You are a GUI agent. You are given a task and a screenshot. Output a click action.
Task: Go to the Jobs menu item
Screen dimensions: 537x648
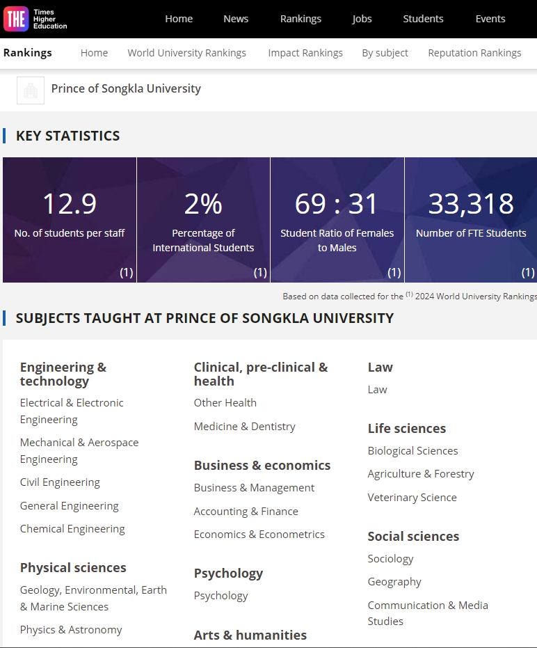click(362, 19)
